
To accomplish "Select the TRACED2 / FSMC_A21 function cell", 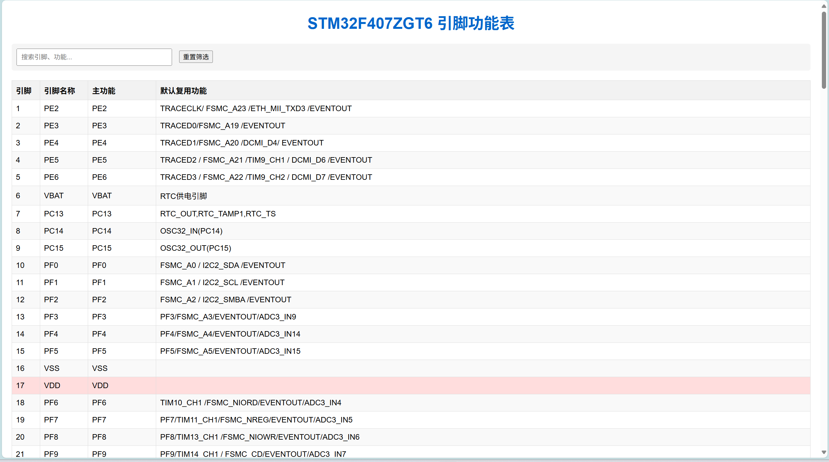I will point(483,160).
